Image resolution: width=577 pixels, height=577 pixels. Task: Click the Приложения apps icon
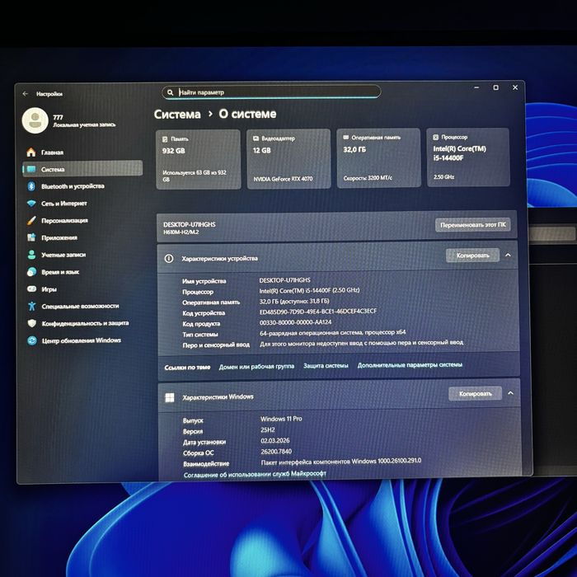(x=31, y=237)
